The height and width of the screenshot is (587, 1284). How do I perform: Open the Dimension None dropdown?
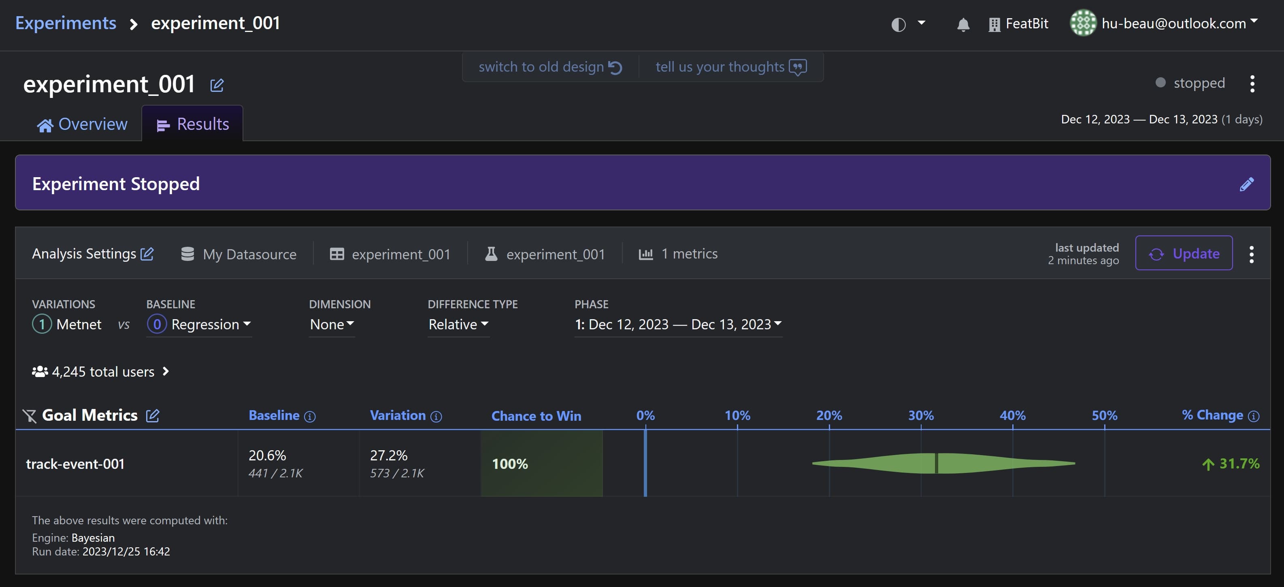[x=332, y=324]
